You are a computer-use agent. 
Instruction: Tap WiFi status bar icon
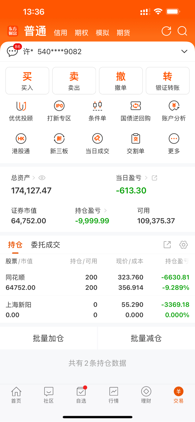point(158,11)
